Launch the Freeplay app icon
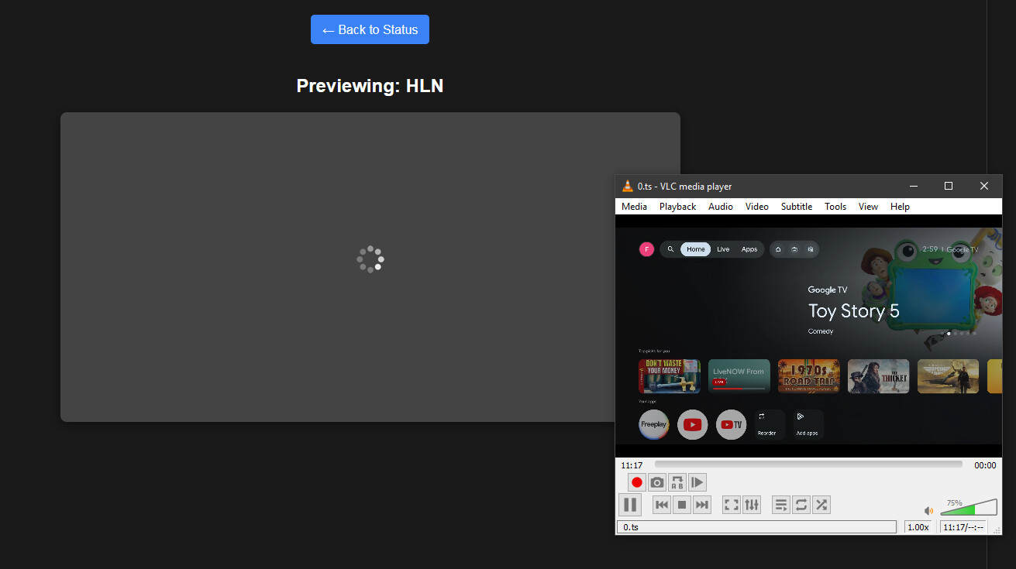 point(654,425)
